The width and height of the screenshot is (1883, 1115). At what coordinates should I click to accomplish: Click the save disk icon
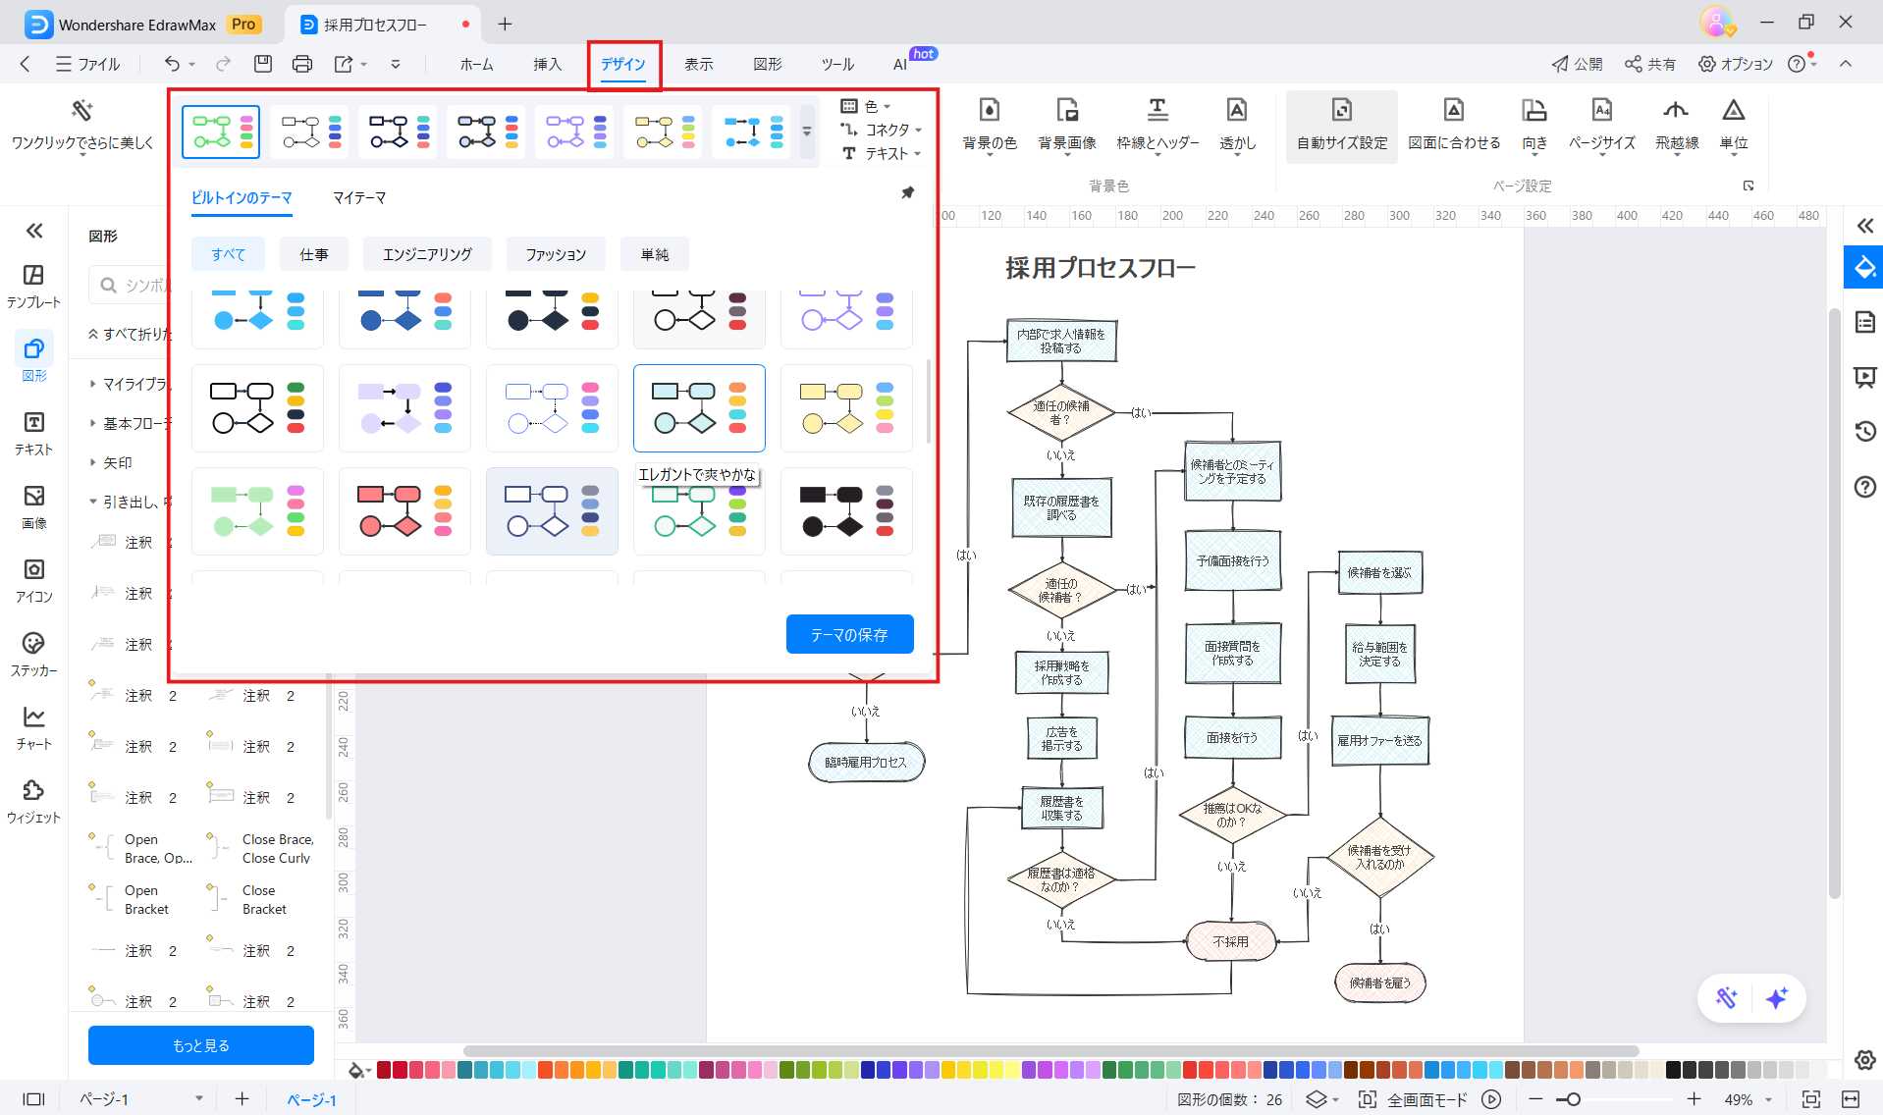[262, 64]
